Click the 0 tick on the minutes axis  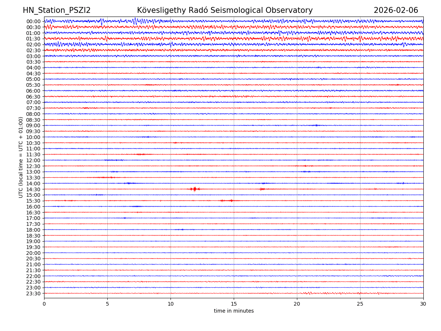44,304
